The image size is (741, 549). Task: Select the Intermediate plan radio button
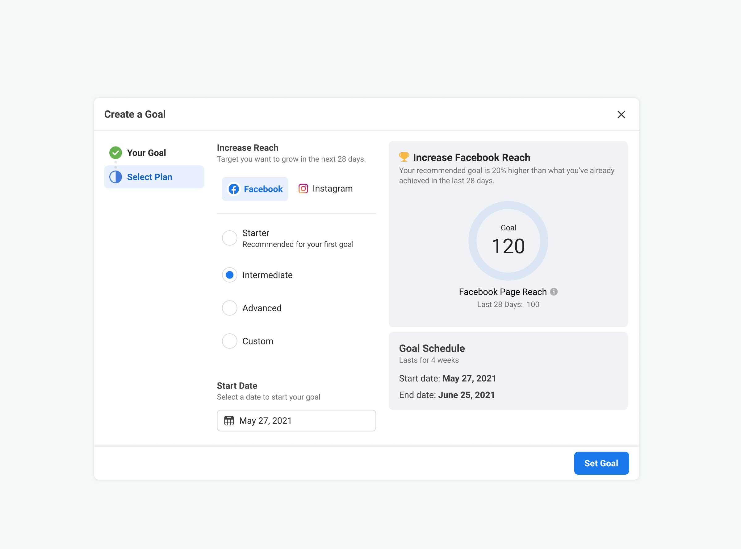click(x=229, y=275)
